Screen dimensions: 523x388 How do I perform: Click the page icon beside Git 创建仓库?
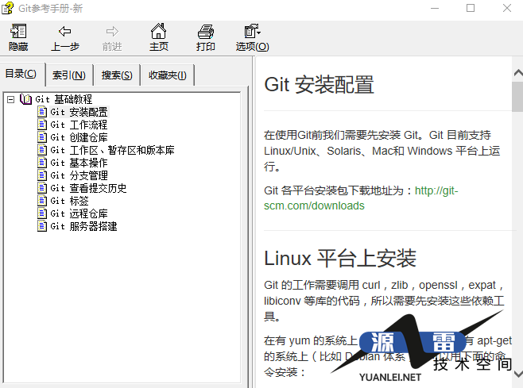pos(42,137)
